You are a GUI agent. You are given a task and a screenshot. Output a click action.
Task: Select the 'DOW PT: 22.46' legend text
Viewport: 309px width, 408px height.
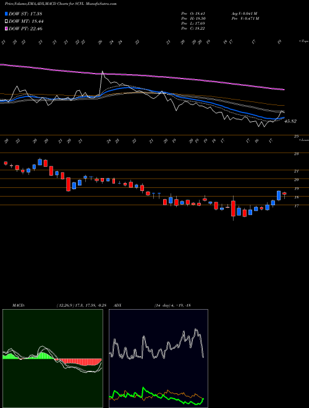[x=25, y=28]
